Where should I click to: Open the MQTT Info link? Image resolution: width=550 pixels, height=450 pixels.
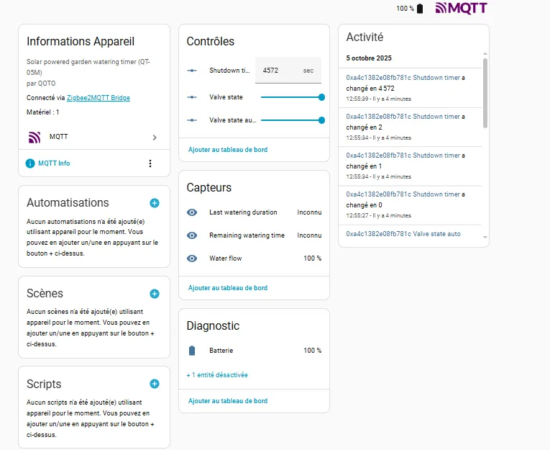click(x=54, y=163)
